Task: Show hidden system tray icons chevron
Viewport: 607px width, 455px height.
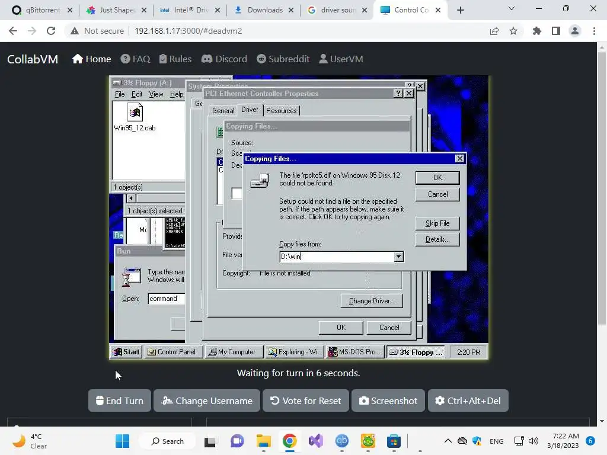Action: [448, 441]
